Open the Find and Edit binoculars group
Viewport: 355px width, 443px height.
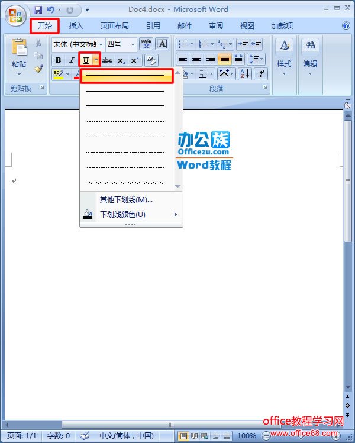click(310, 57)
